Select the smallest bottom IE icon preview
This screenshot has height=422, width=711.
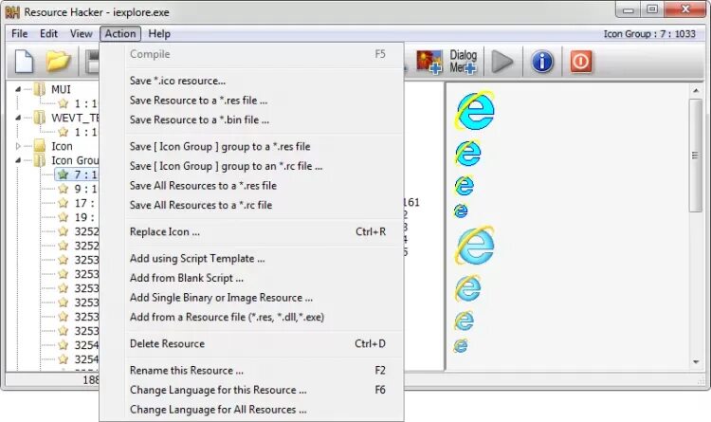[460, 346]
